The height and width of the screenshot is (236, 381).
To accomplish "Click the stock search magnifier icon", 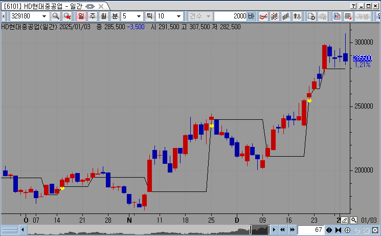I will pyautogui.click(x=56, y=16).
